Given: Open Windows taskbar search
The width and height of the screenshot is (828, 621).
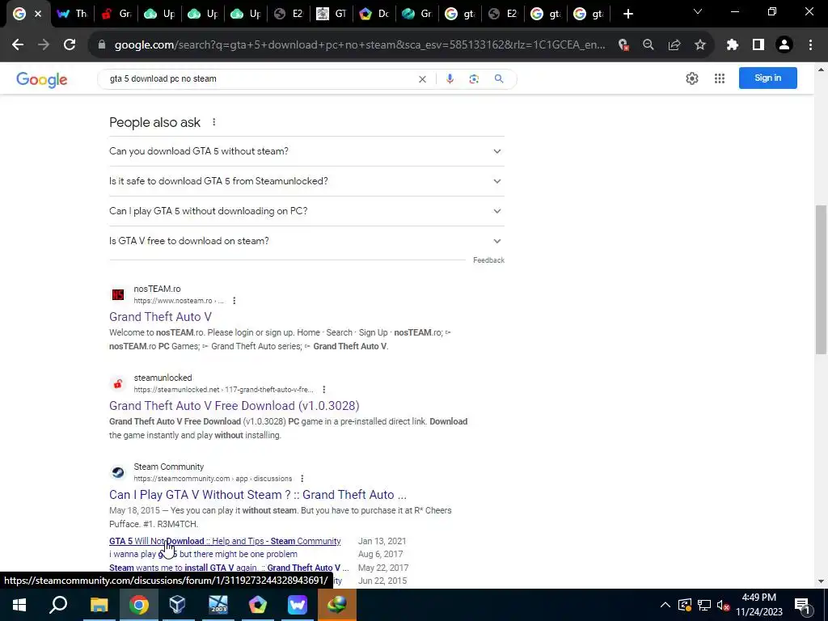Looking at the screenshot, I should click(x=58, y=605).
